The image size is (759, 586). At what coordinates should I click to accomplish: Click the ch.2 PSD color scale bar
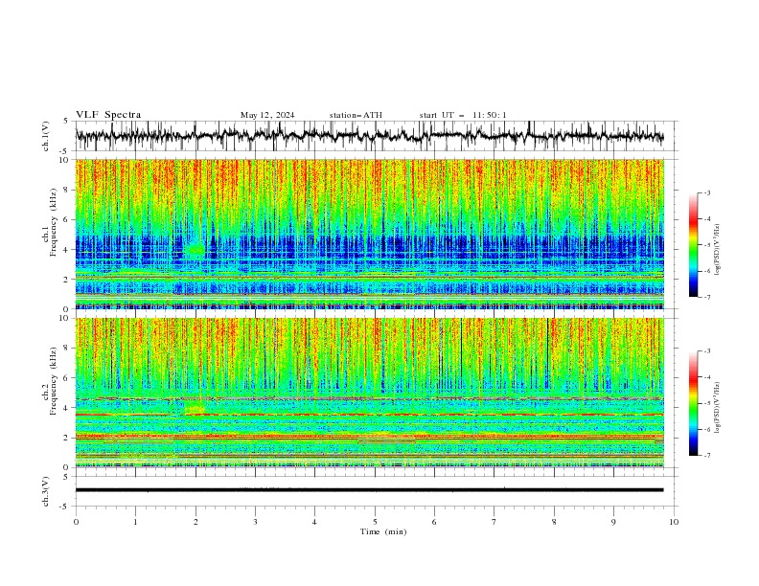click(693, 403)
